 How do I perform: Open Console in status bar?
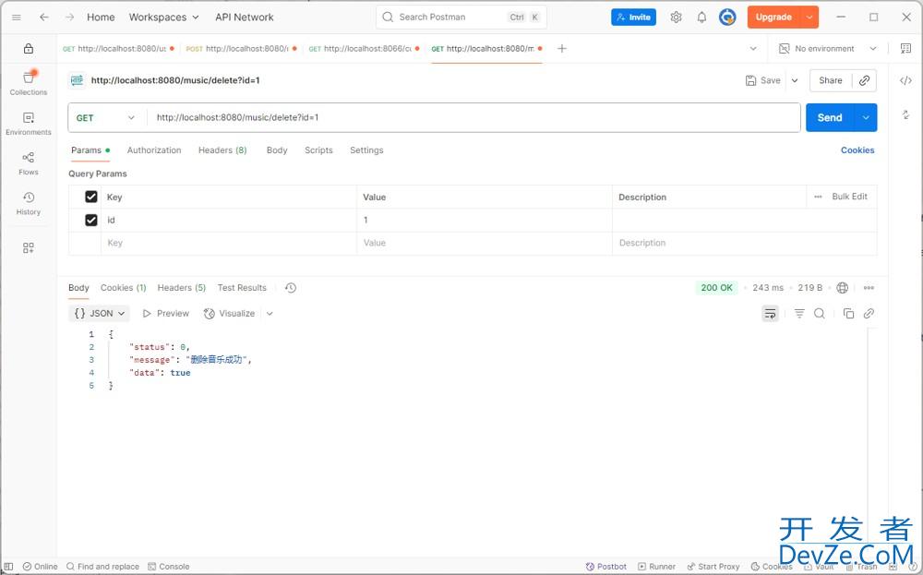click(169, 567)
